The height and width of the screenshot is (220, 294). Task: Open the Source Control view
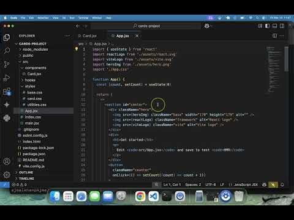(x=7, y=64)
